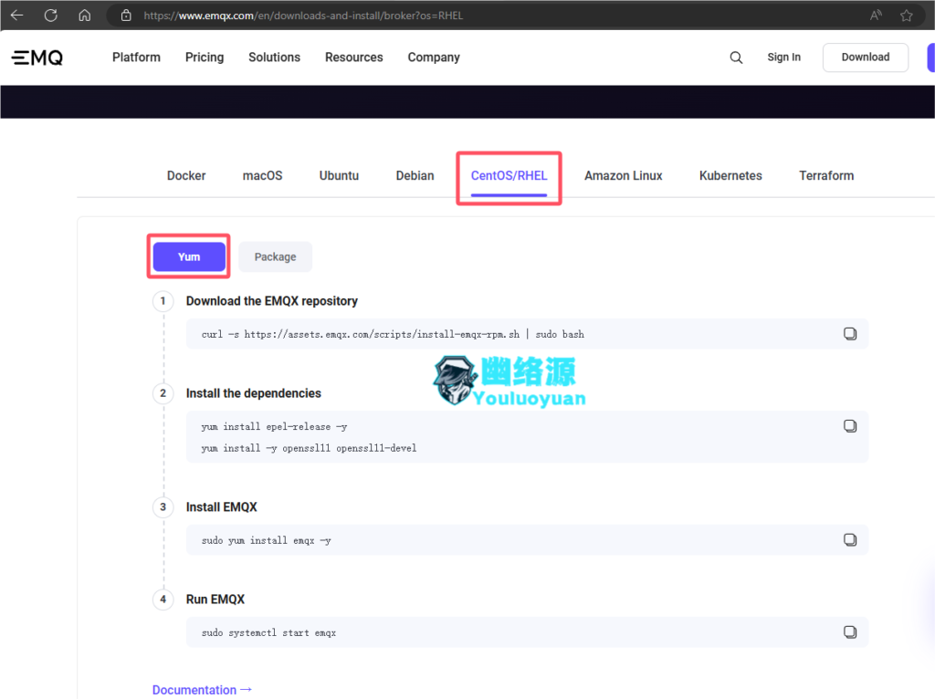The image size is (935, 699).
Task: Open the Pricing page
Action: coord(205,57)
